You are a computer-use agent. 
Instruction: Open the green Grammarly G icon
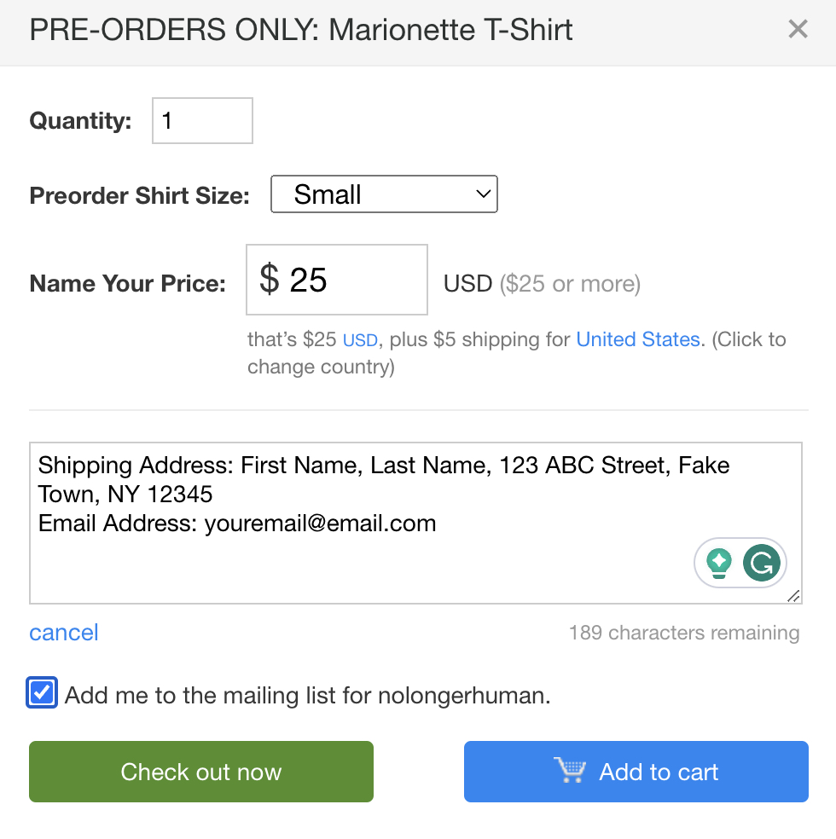[762, 563]
